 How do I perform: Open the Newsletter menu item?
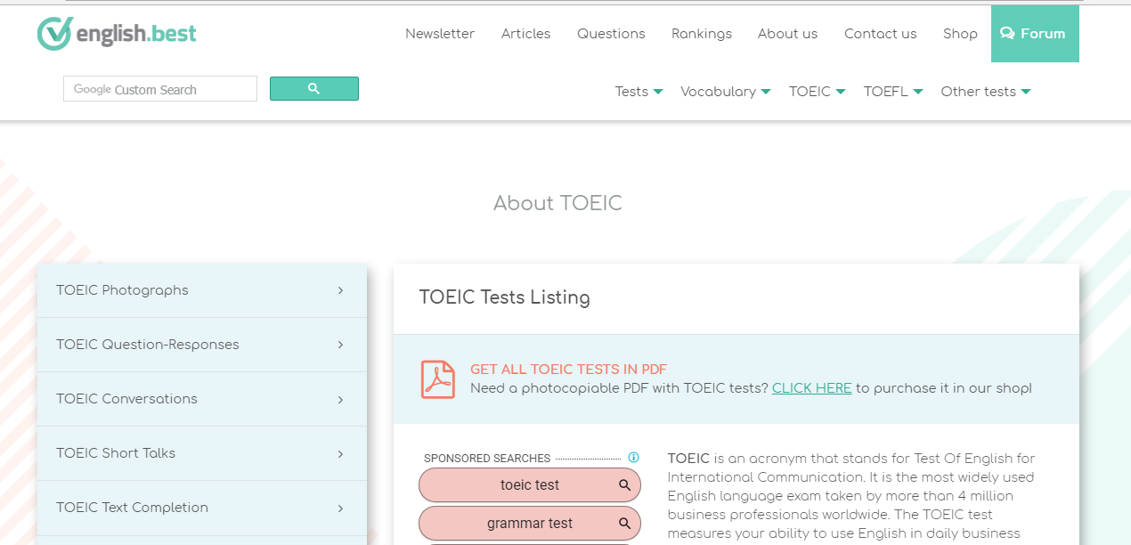click(440, 34)
